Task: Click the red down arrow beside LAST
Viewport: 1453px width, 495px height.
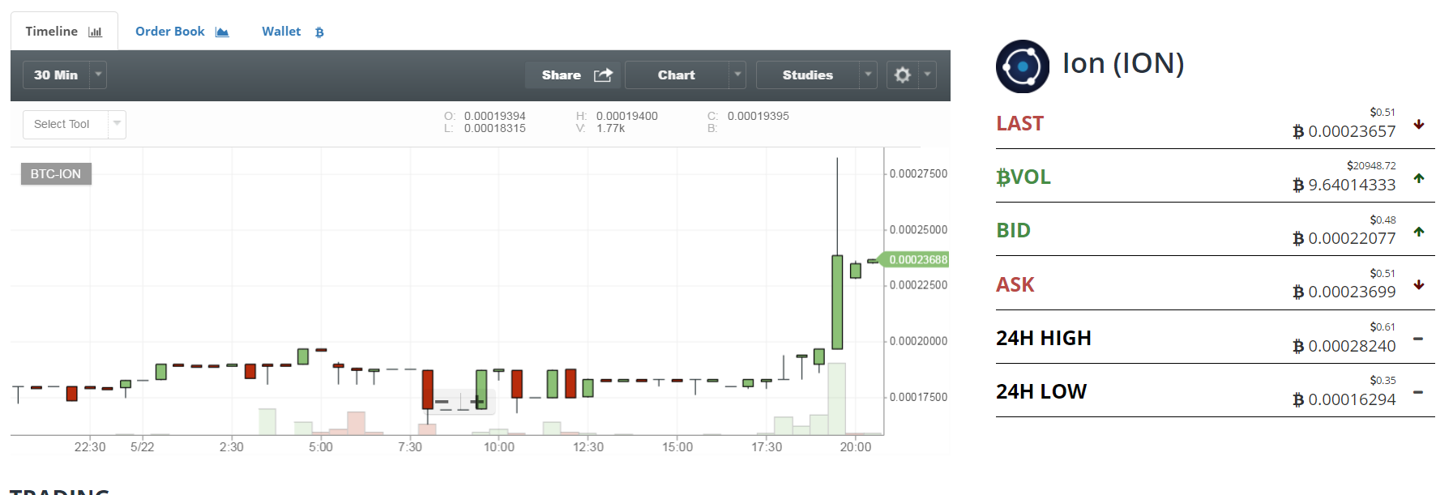Action: (1419, 125)
